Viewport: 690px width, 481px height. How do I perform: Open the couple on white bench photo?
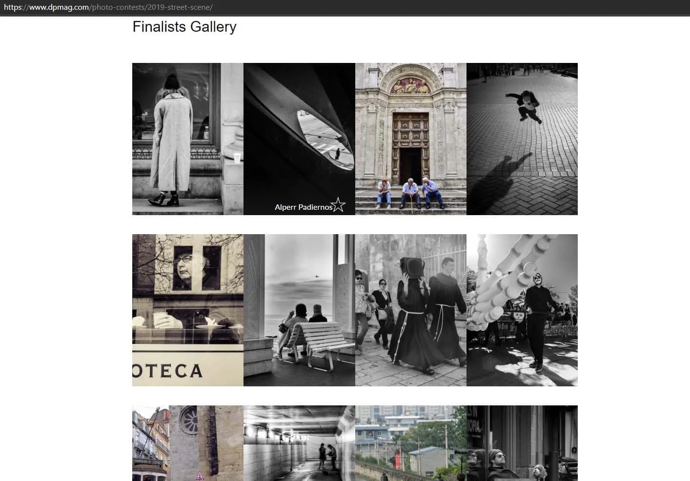299,310
